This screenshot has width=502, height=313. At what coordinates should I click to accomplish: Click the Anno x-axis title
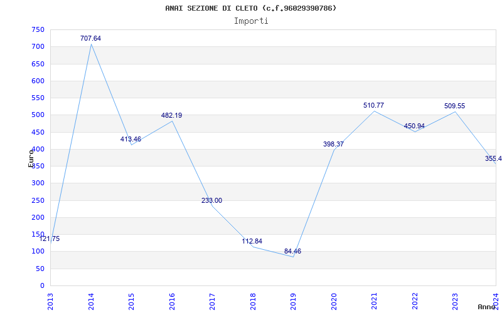pyautogui.click(x=487, y=307)
